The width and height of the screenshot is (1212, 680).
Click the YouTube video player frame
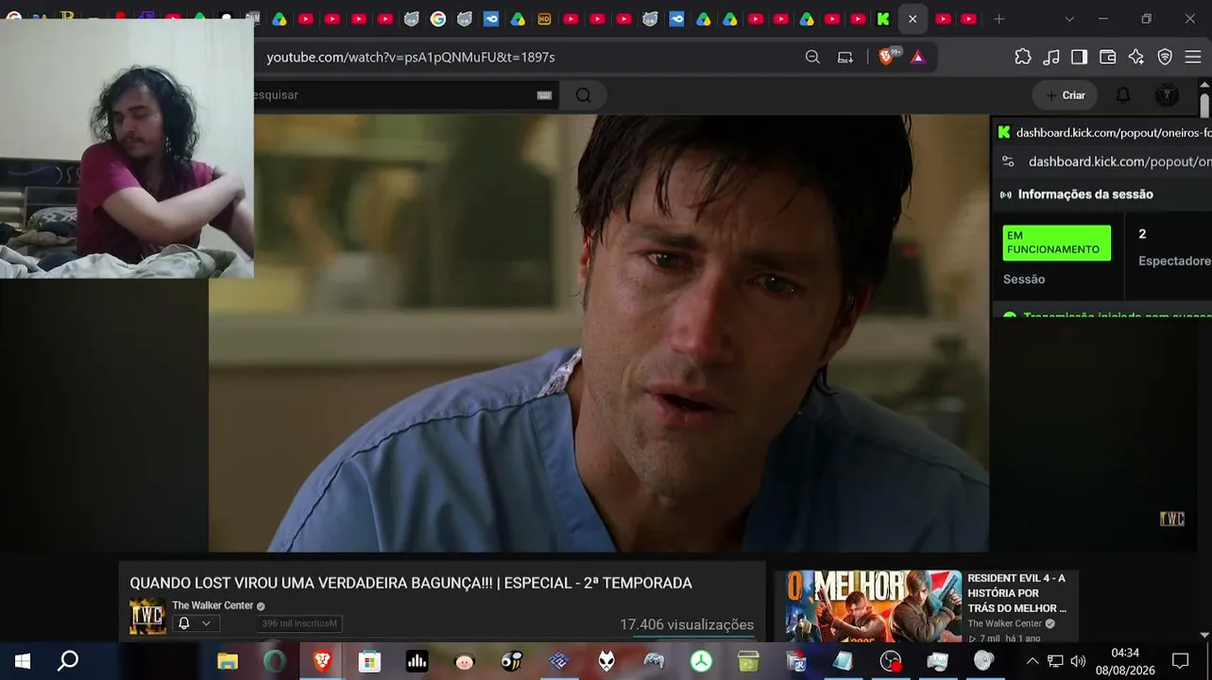click(x=599, y=332)
